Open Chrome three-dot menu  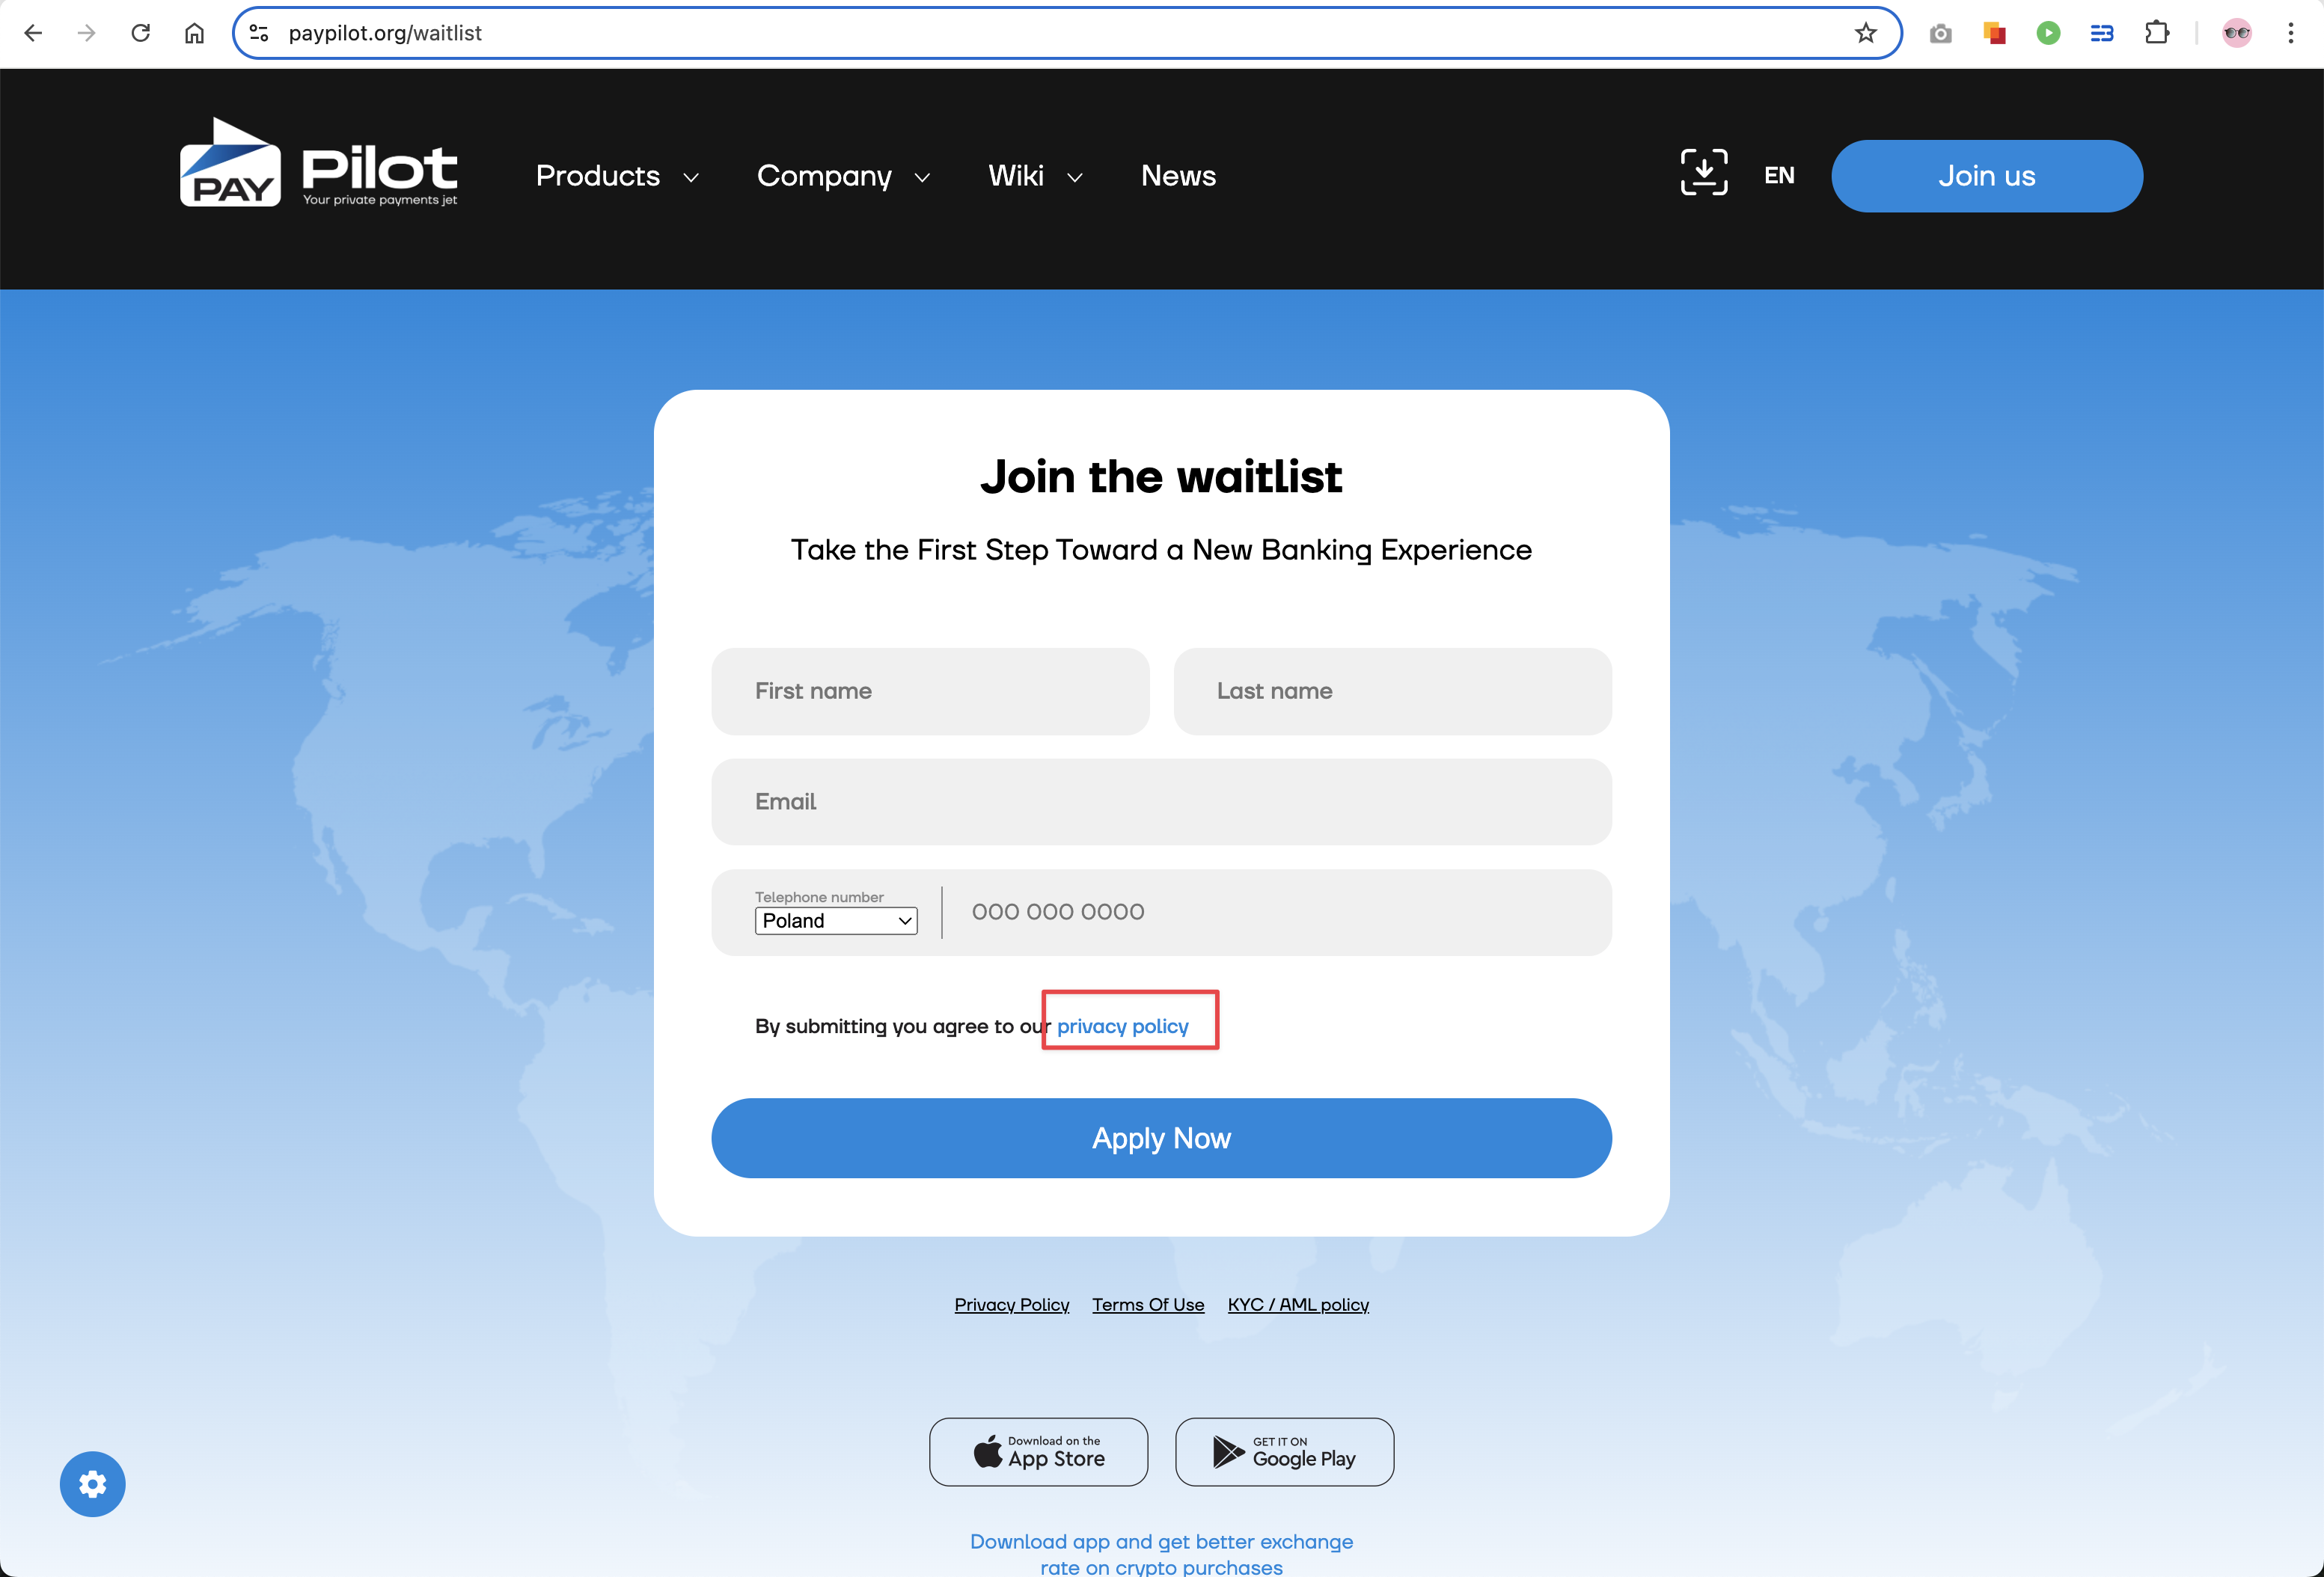click(2290, 33)
